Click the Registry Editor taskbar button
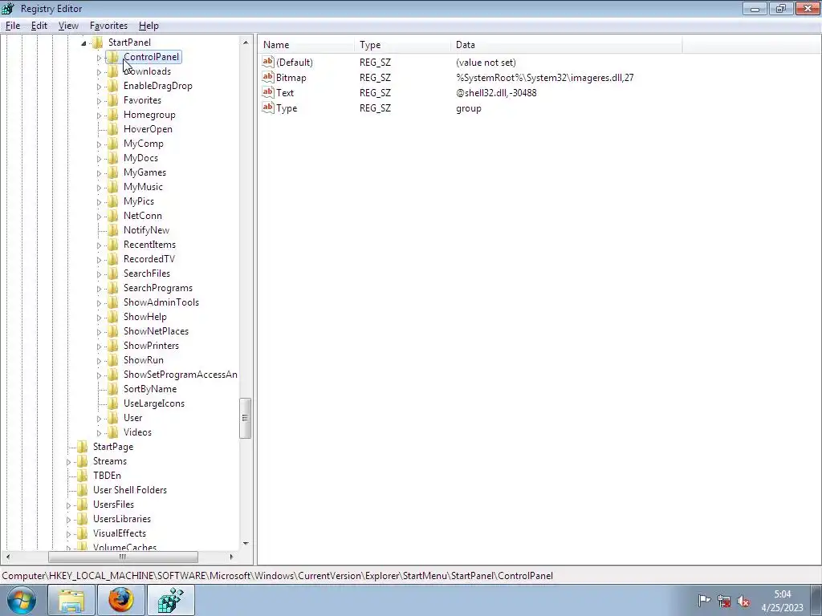The height and width of the screenshot is (616, 822). click(171, 600)
